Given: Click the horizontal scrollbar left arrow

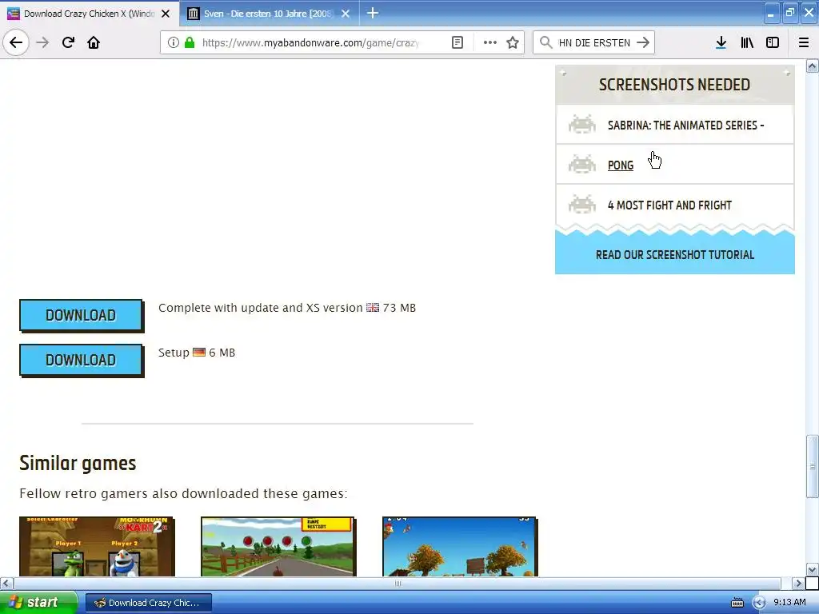Looking at the screenshot, I should pyautogui.click(x=6, y=583).
